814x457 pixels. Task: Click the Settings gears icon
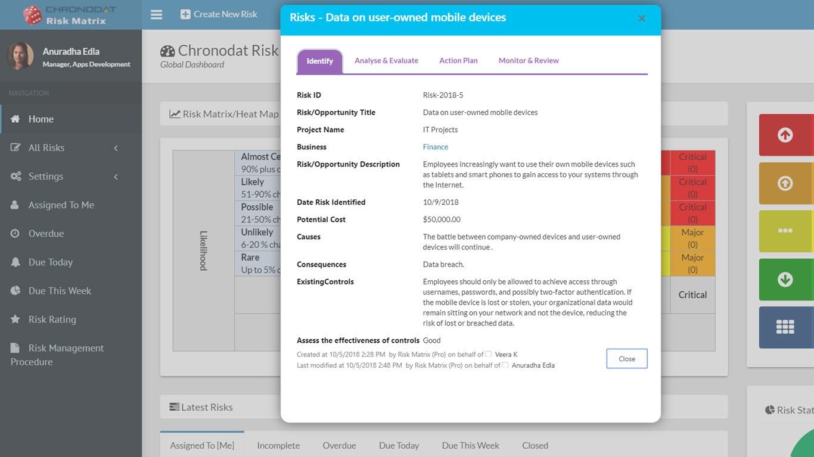coord(16,176)
